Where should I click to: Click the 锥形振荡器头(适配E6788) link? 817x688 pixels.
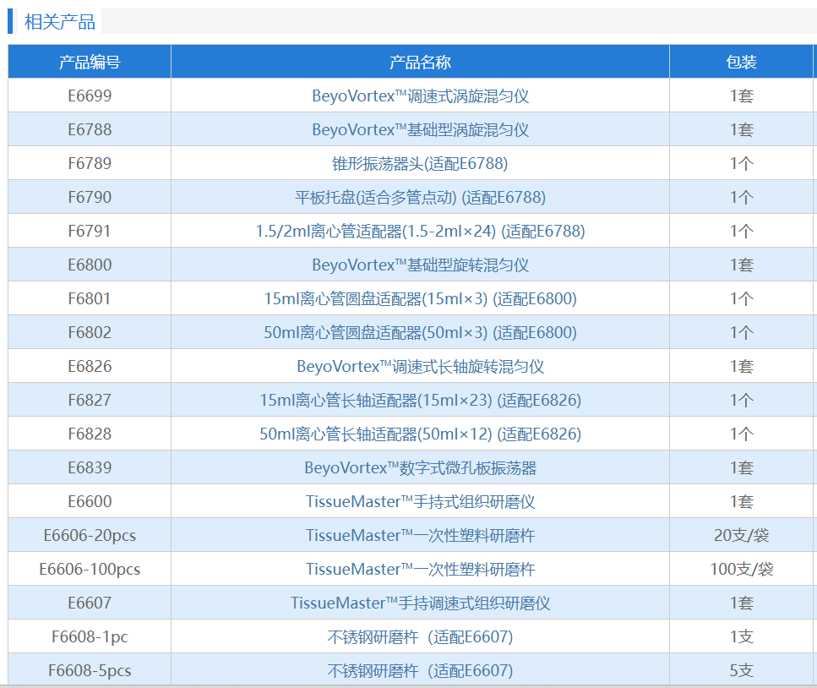click(x=420, y=163)
